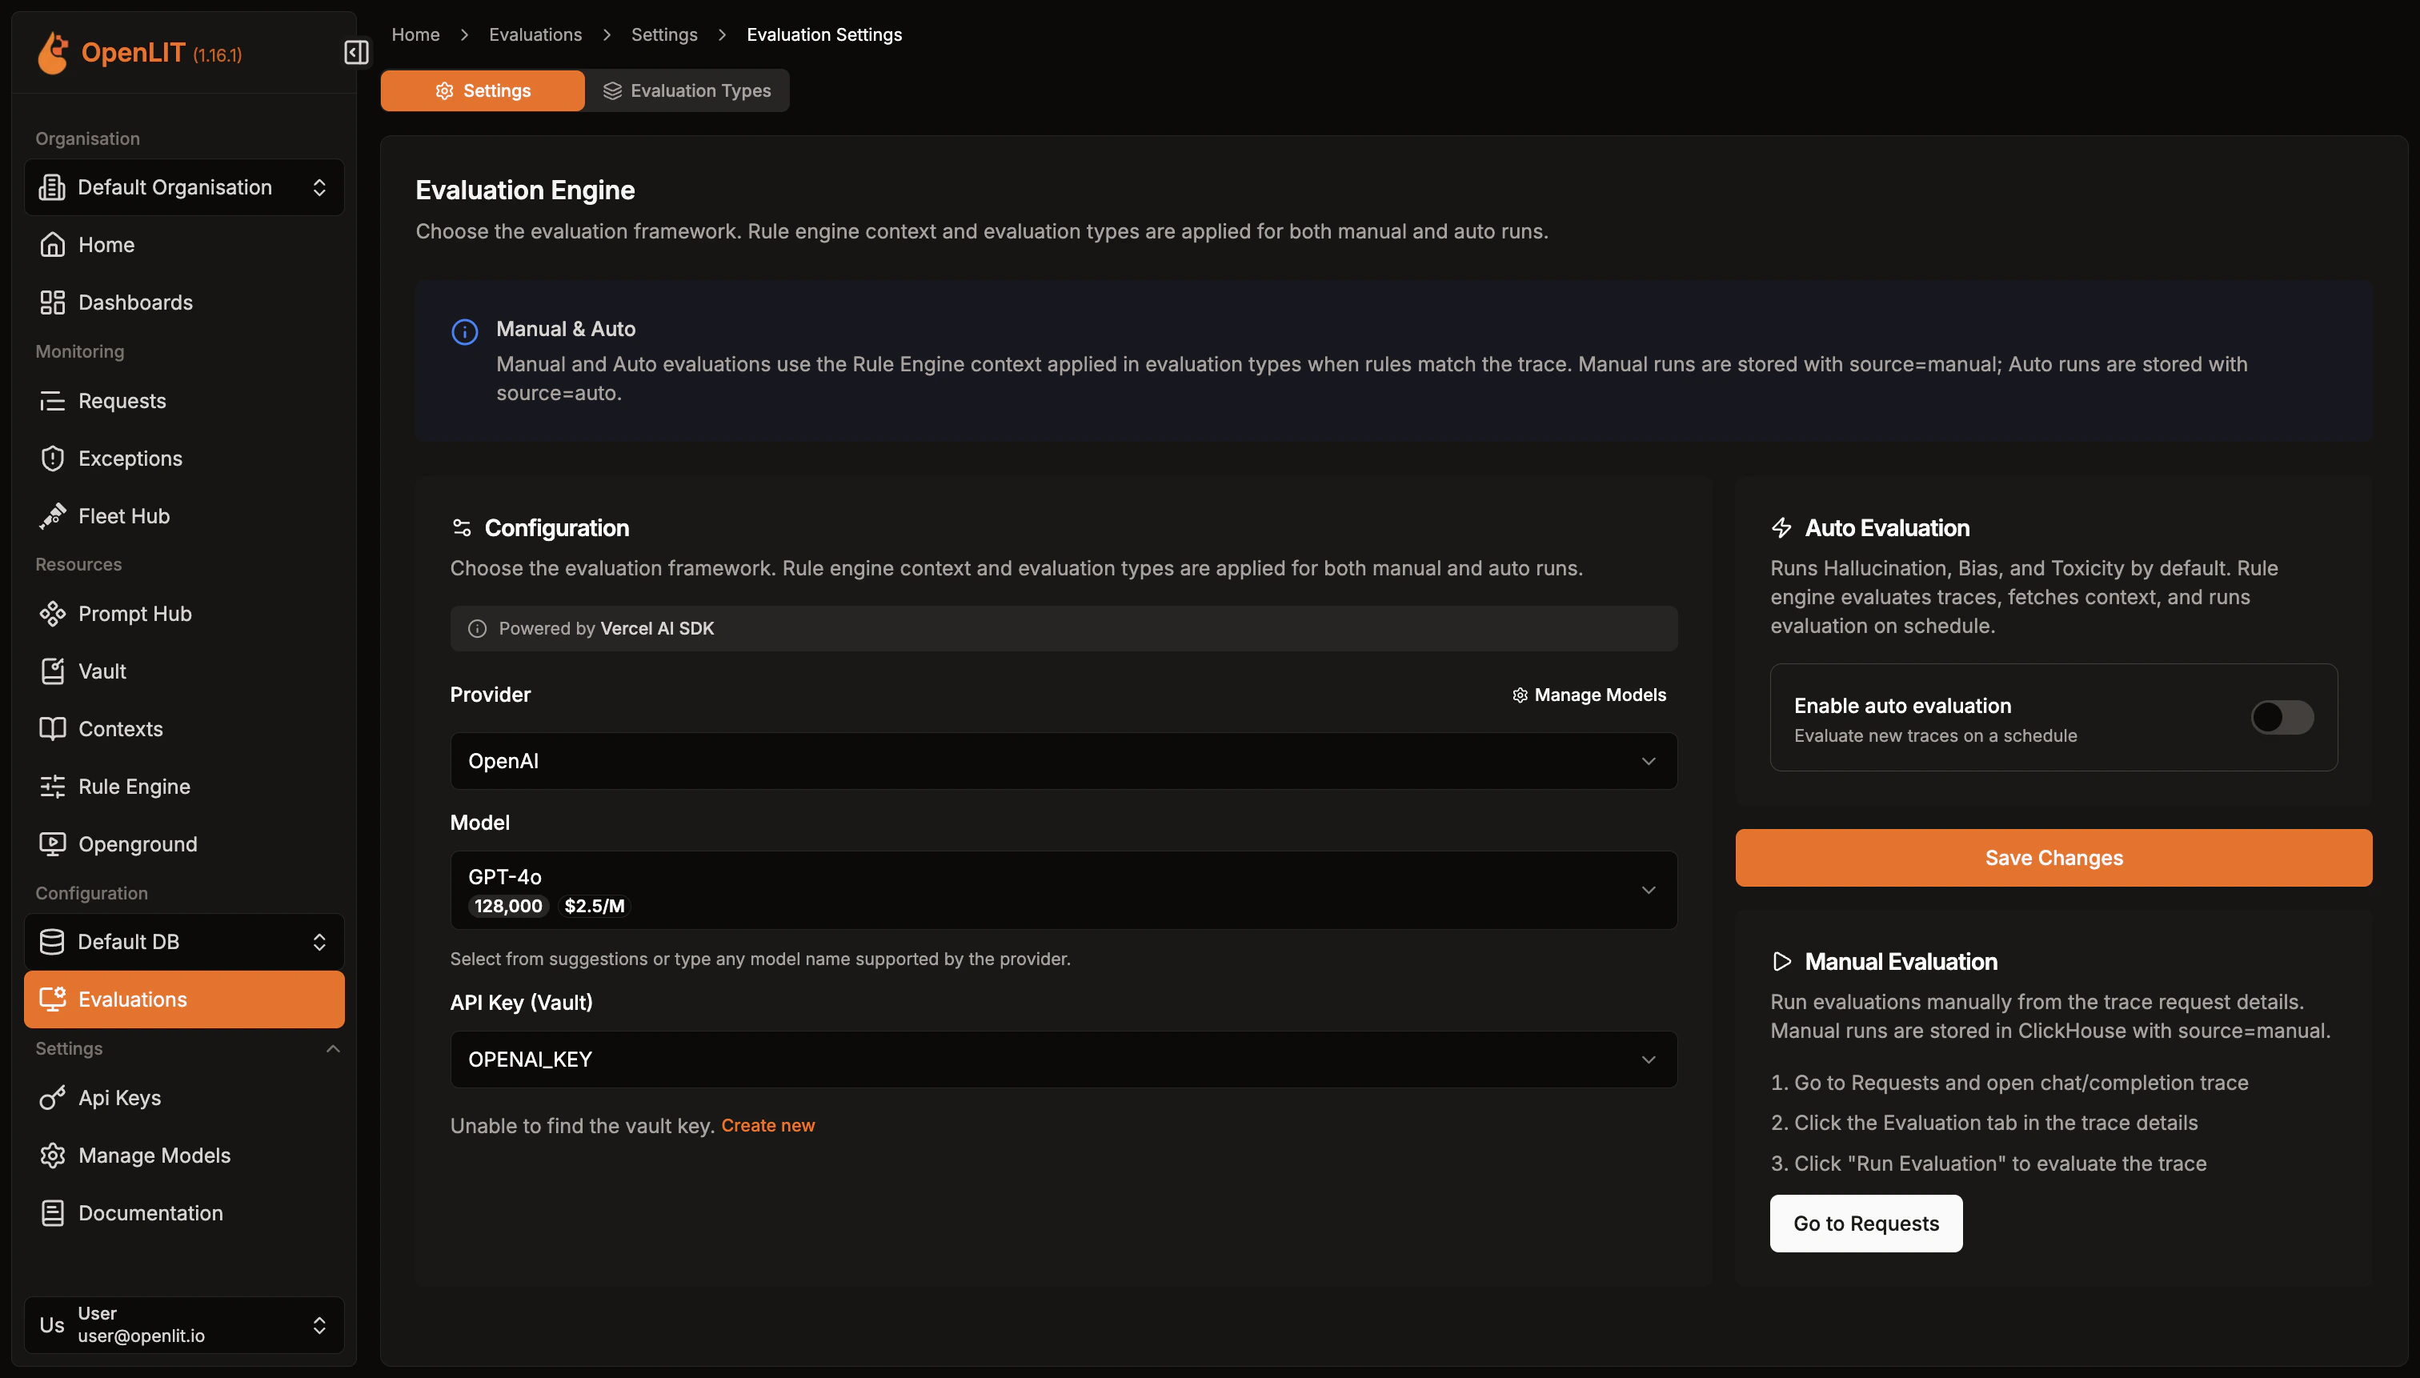Image resolution: width=2420 pixels, height=1378 pixels.
Task: Click the Create new vault key link
Action: tap(767, 1125)
